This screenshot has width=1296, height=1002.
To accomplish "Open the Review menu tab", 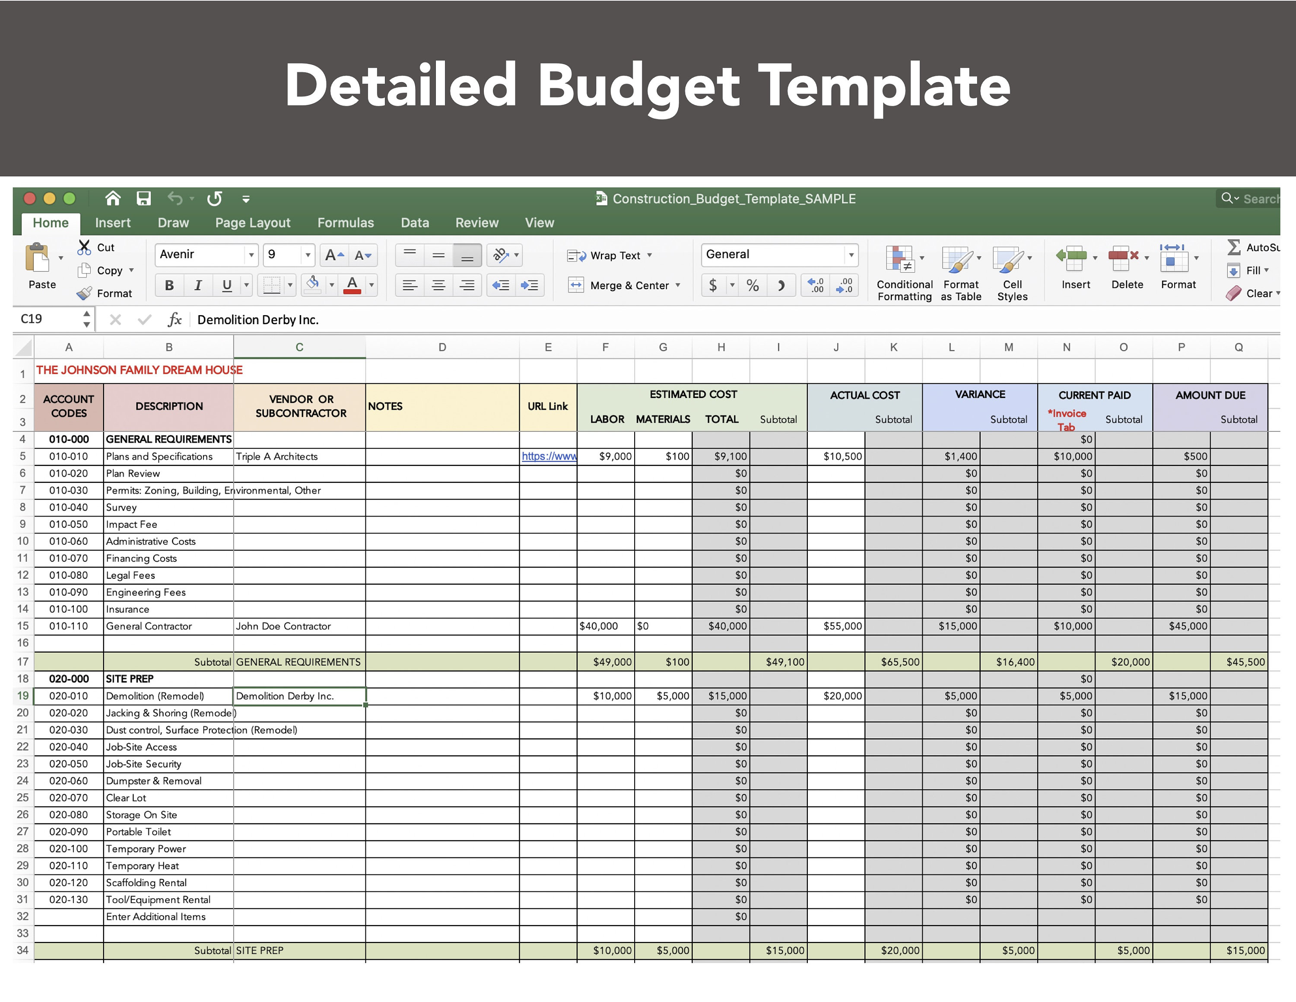I will pos(476,223).
